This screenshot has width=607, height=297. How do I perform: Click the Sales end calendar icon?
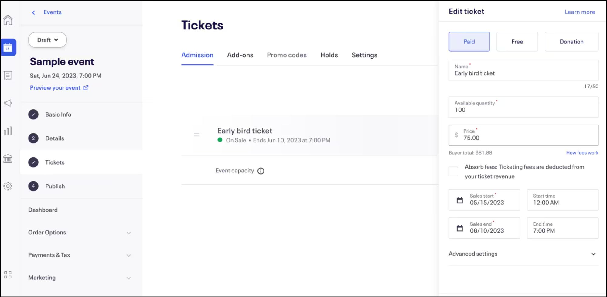[460, 228]
